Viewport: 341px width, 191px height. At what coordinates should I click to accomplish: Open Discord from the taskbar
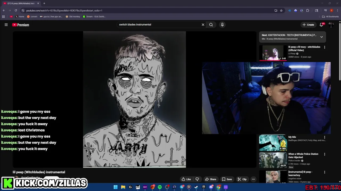point(211,187)
